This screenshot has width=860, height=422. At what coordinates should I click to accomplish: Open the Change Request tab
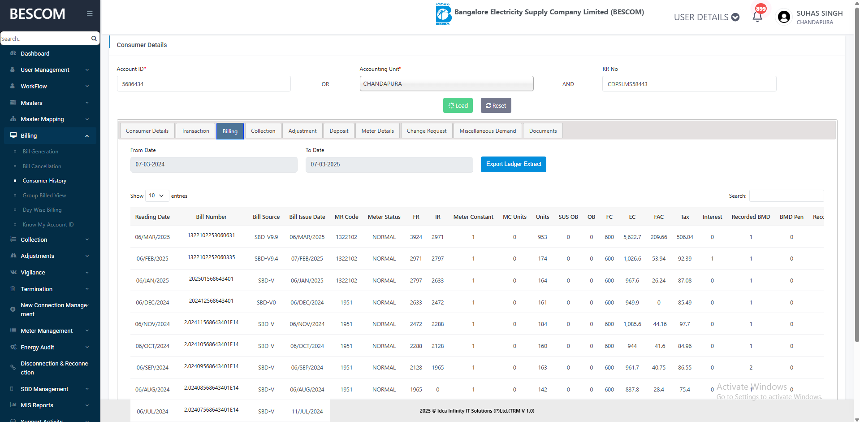click(427, 131)
